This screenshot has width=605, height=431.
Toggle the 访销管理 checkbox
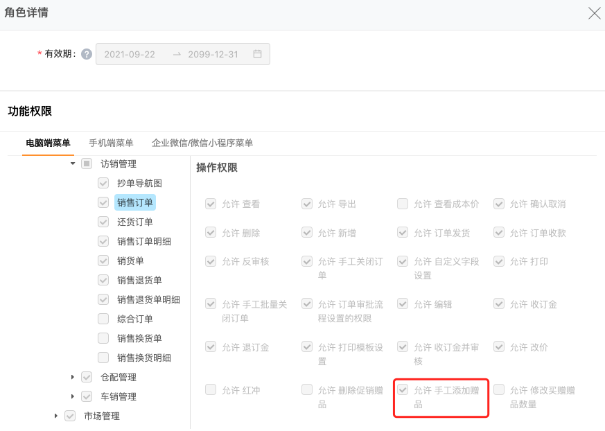point(87,164)
